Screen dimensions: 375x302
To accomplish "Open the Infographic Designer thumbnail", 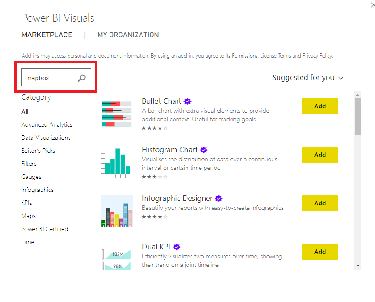I will (x=117, y=211).
